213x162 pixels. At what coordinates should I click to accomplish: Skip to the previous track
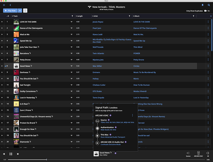(4, 154)
